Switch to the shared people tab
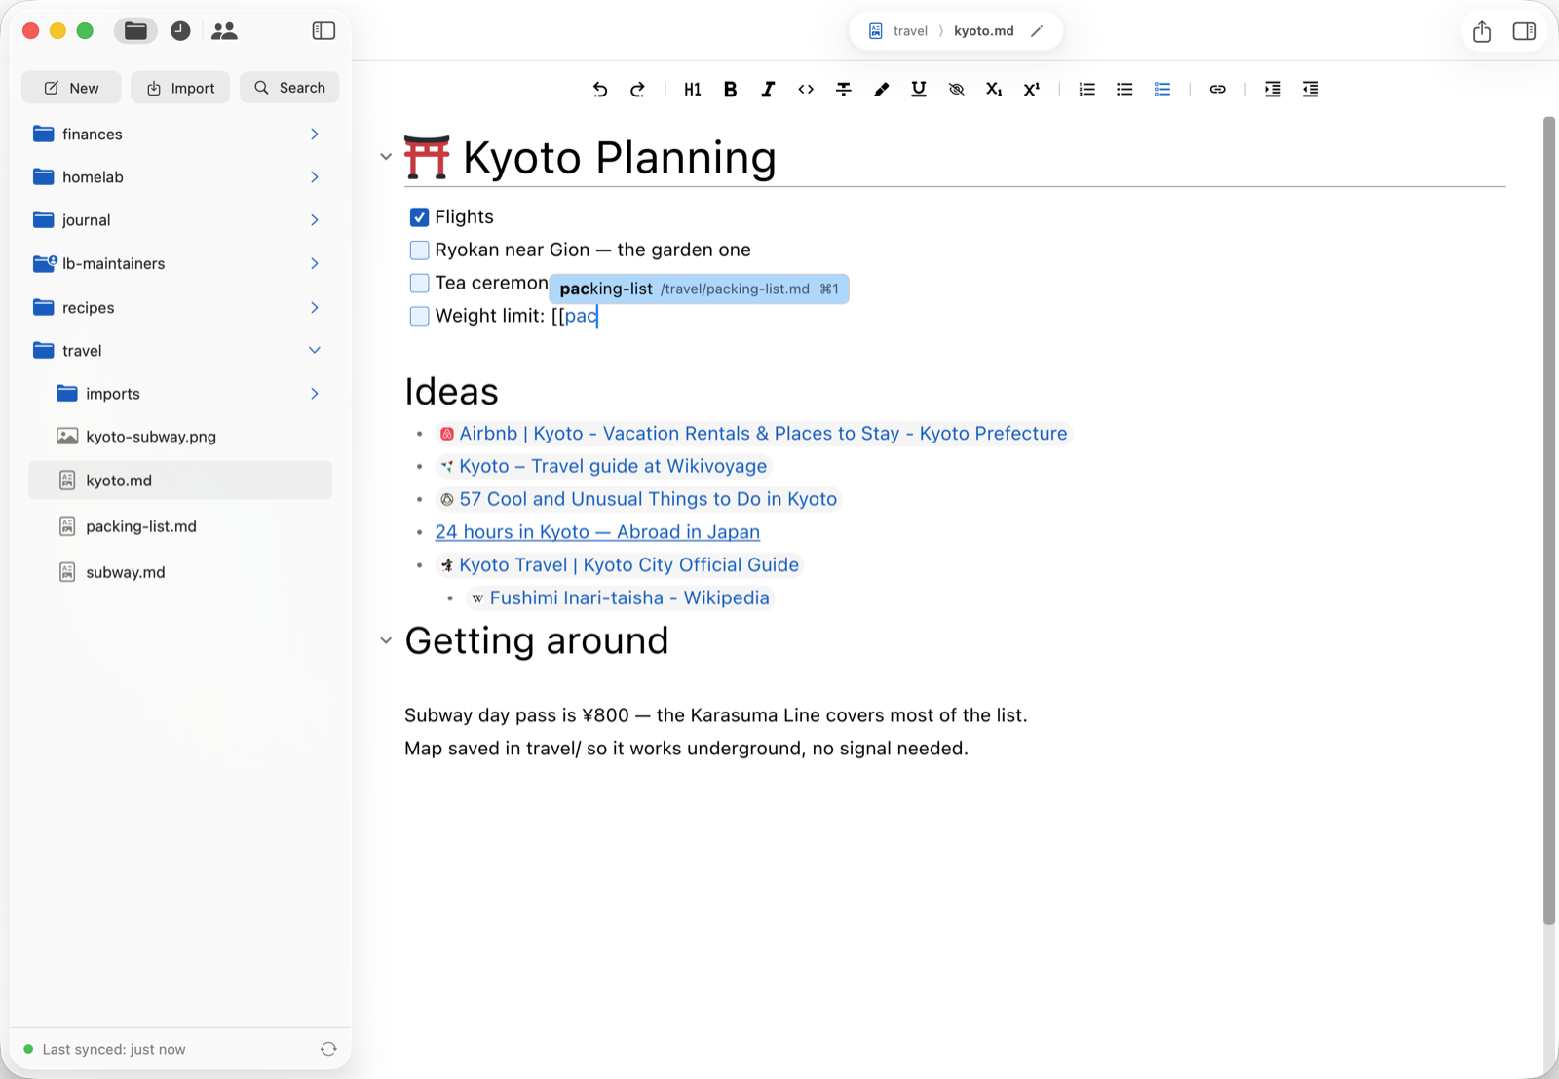The width and height of the screenshot is (1559, 1079). pyautogui.click(x=224, y=31)
